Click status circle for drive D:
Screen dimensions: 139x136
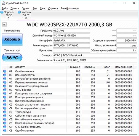tap(19, 12)
